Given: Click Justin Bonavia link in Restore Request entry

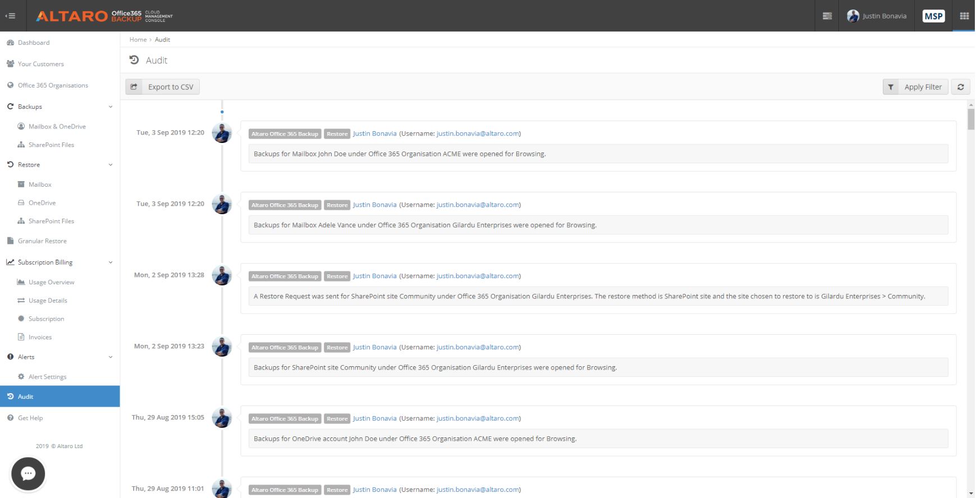Looking at the screenshot, I should click(374, 276).
